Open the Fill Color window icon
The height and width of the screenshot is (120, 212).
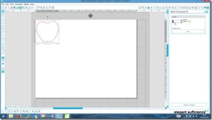click(148, 8)
